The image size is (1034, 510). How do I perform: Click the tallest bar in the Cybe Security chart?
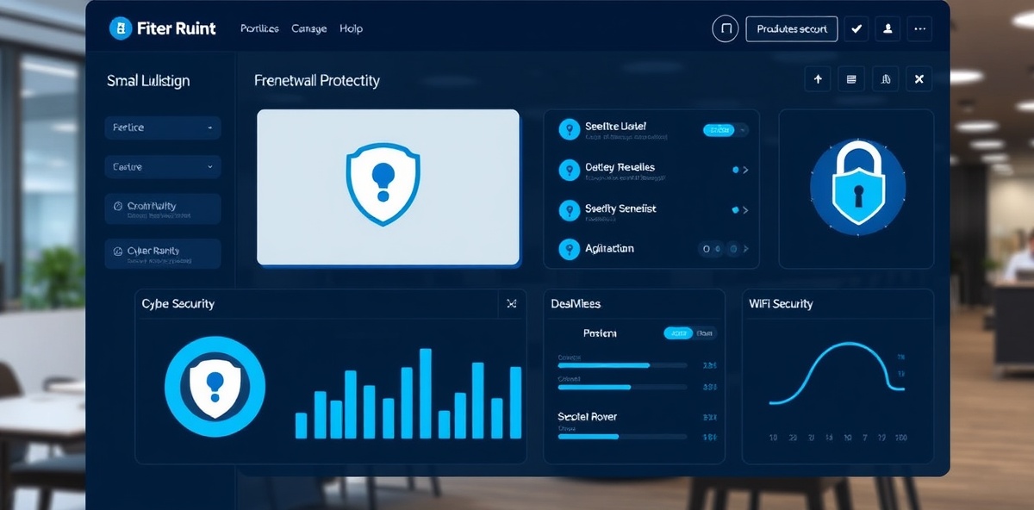click(425, 394)
